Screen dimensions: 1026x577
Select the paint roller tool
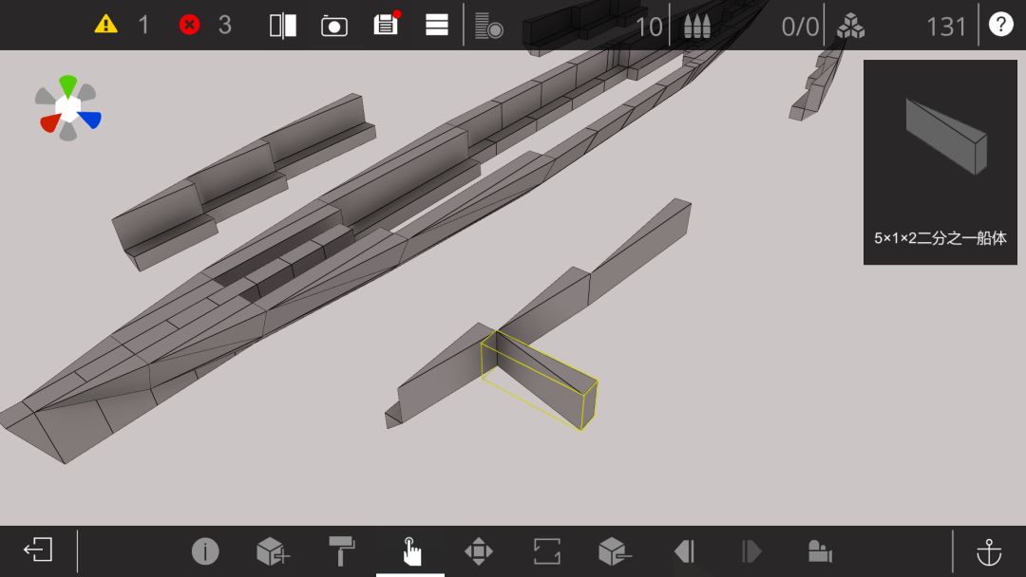(x=342, y=550)
